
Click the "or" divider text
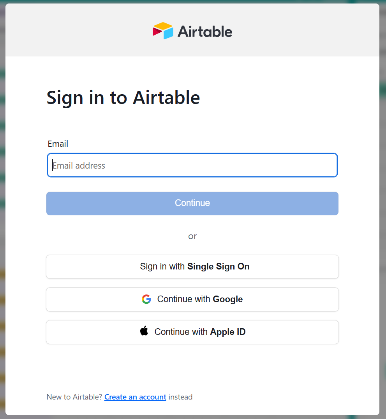pos(192,236)
